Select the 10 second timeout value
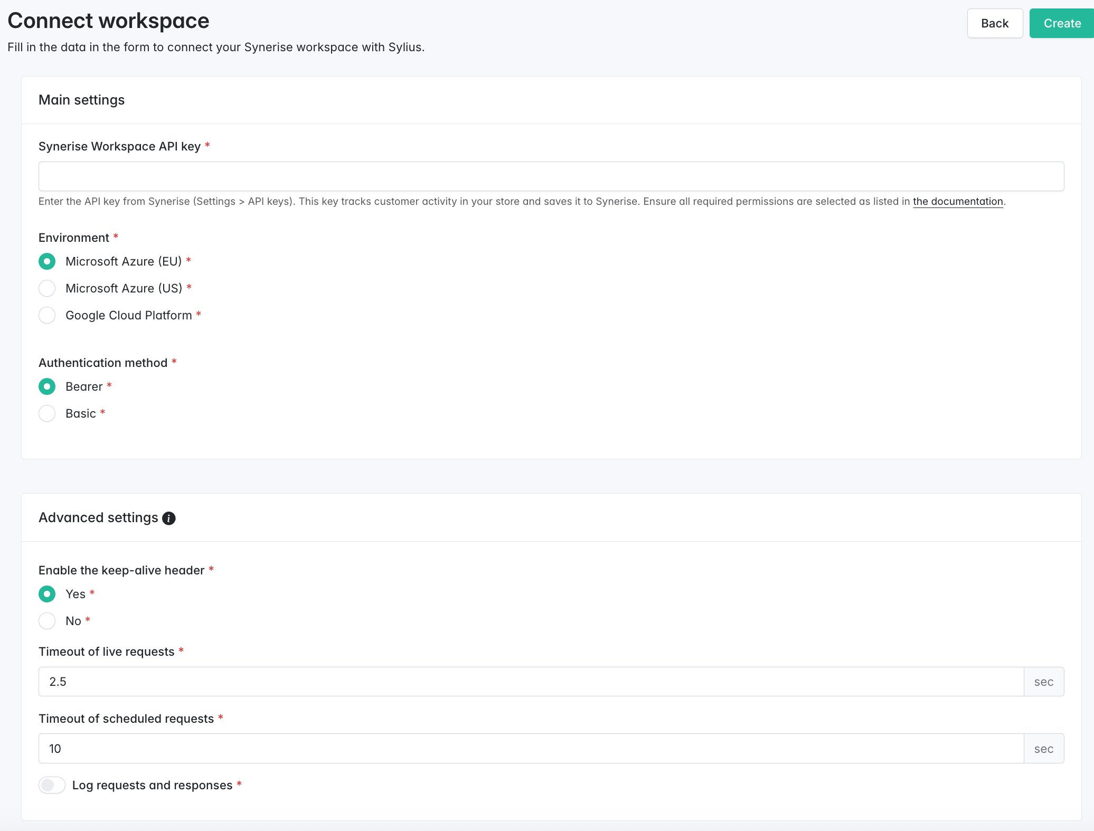Image resolution: width=1094 pixels, height=831 pixels. coord(56,748)
